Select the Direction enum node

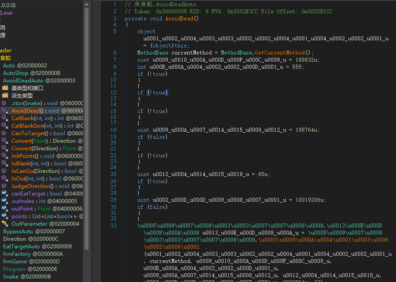click(31, 239)
